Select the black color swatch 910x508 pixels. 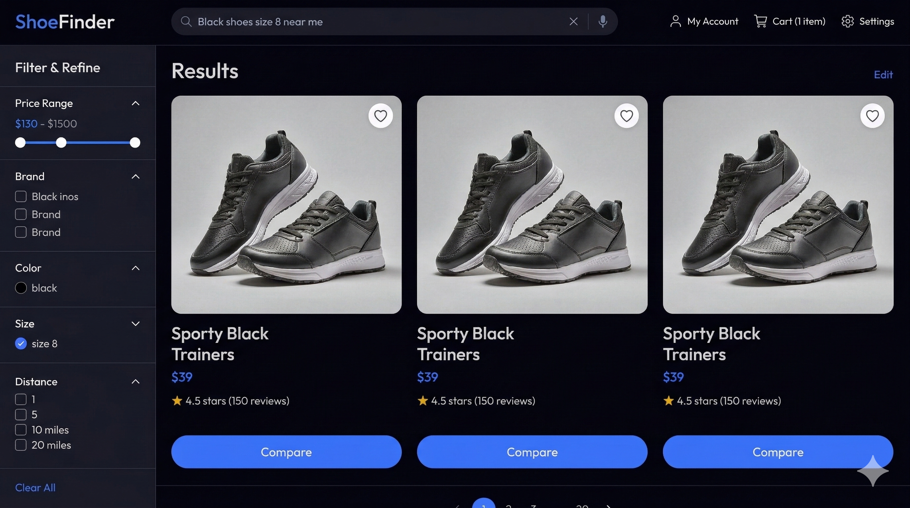21,288
